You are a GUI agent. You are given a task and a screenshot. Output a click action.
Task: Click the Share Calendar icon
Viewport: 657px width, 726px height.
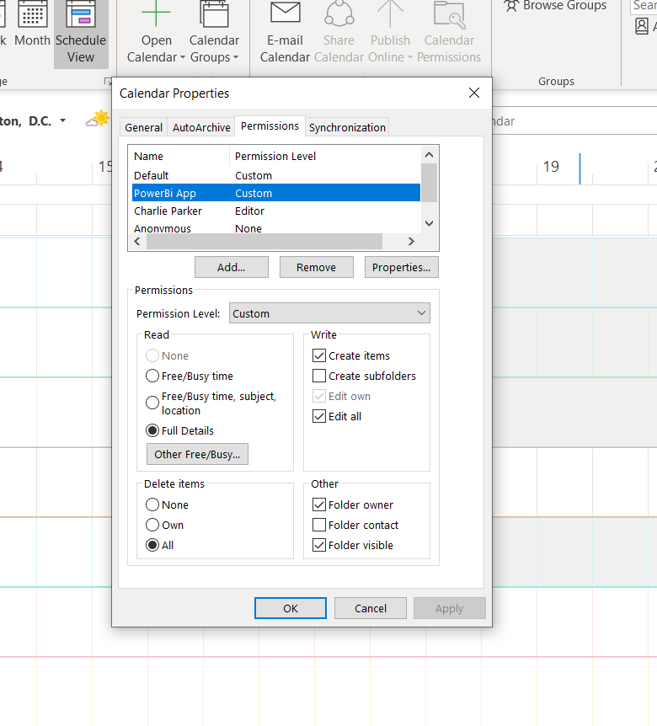tap(339, 32)
